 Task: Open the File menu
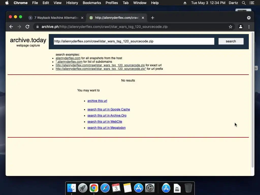click(35, 3)
